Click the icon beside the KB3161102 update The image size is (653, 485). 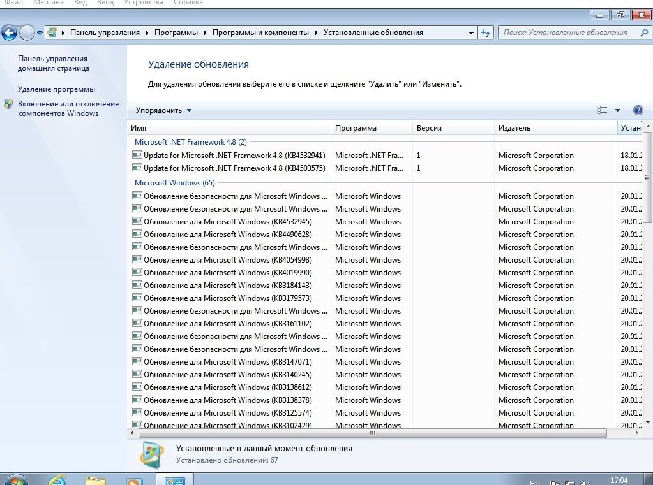tap(137, 323)
